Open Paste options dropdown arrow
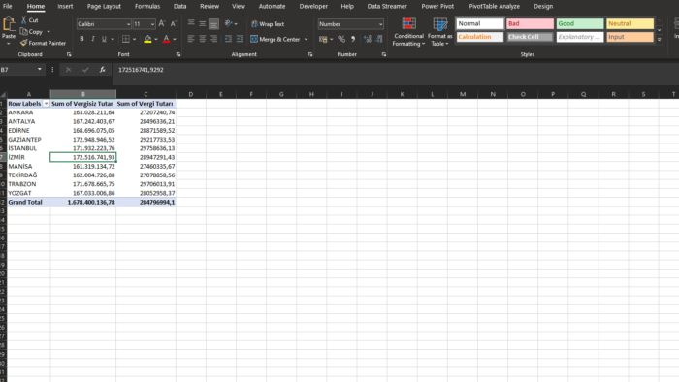The image size is (679, 382). pos(9,44)
